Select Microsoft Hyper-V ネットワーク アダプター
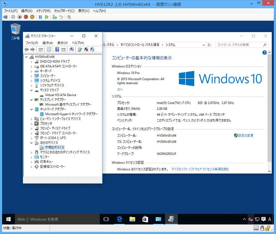The width and height of the screenshot is (276, 234). (x=71, y=114)
